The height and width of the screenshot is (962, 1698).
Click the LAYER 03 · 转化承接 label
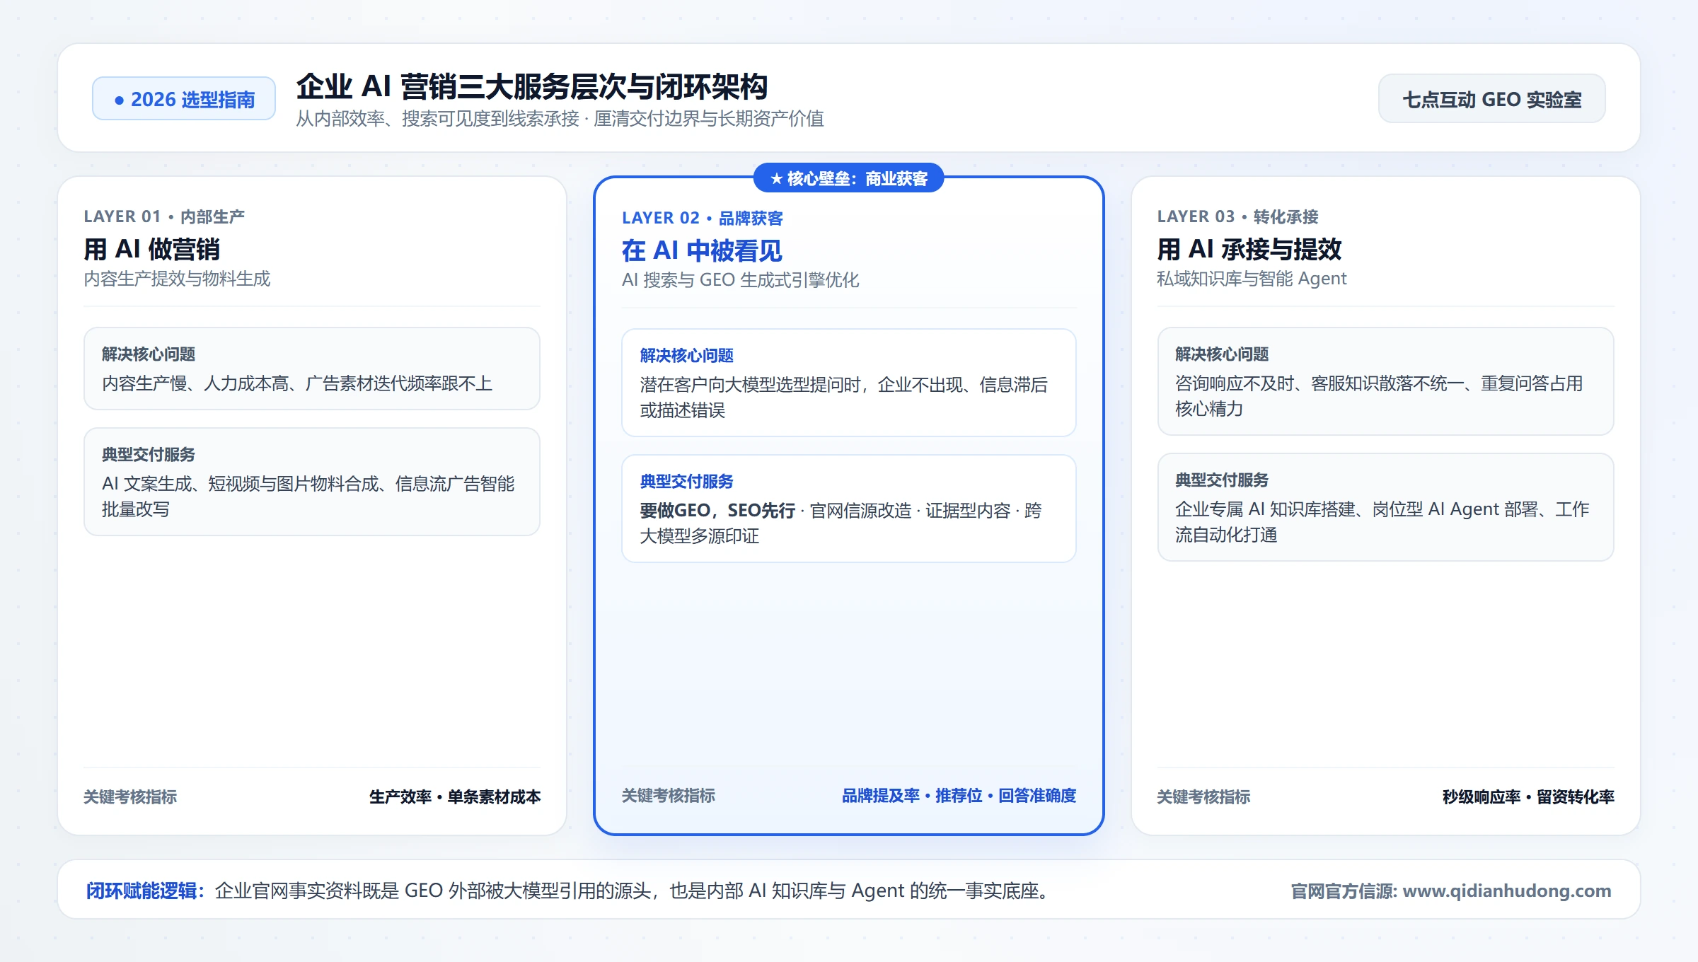click(x=1238, y=216)
